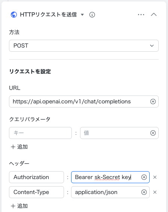Insert variable in Authorization value field

[144, 177]
